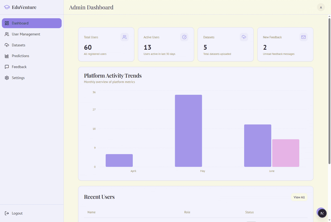Select the June pink bar in chart
Screen dimensions: 331x222
tap(286, 153)
